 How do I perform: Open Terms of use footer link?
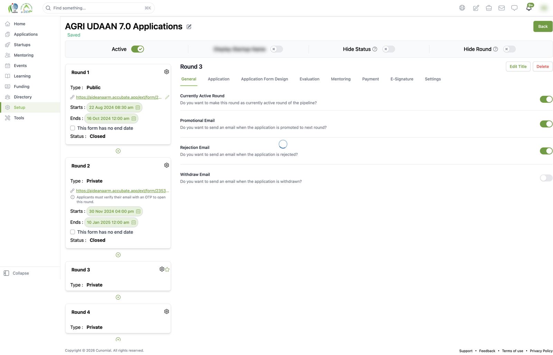coord(513,351)
